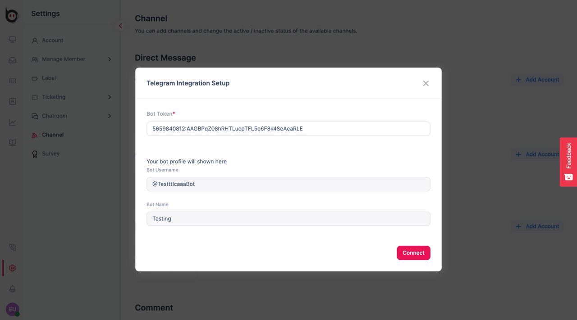Click into the Bot Token field
This screenshot has height=320, width=577.
point(288,129)
